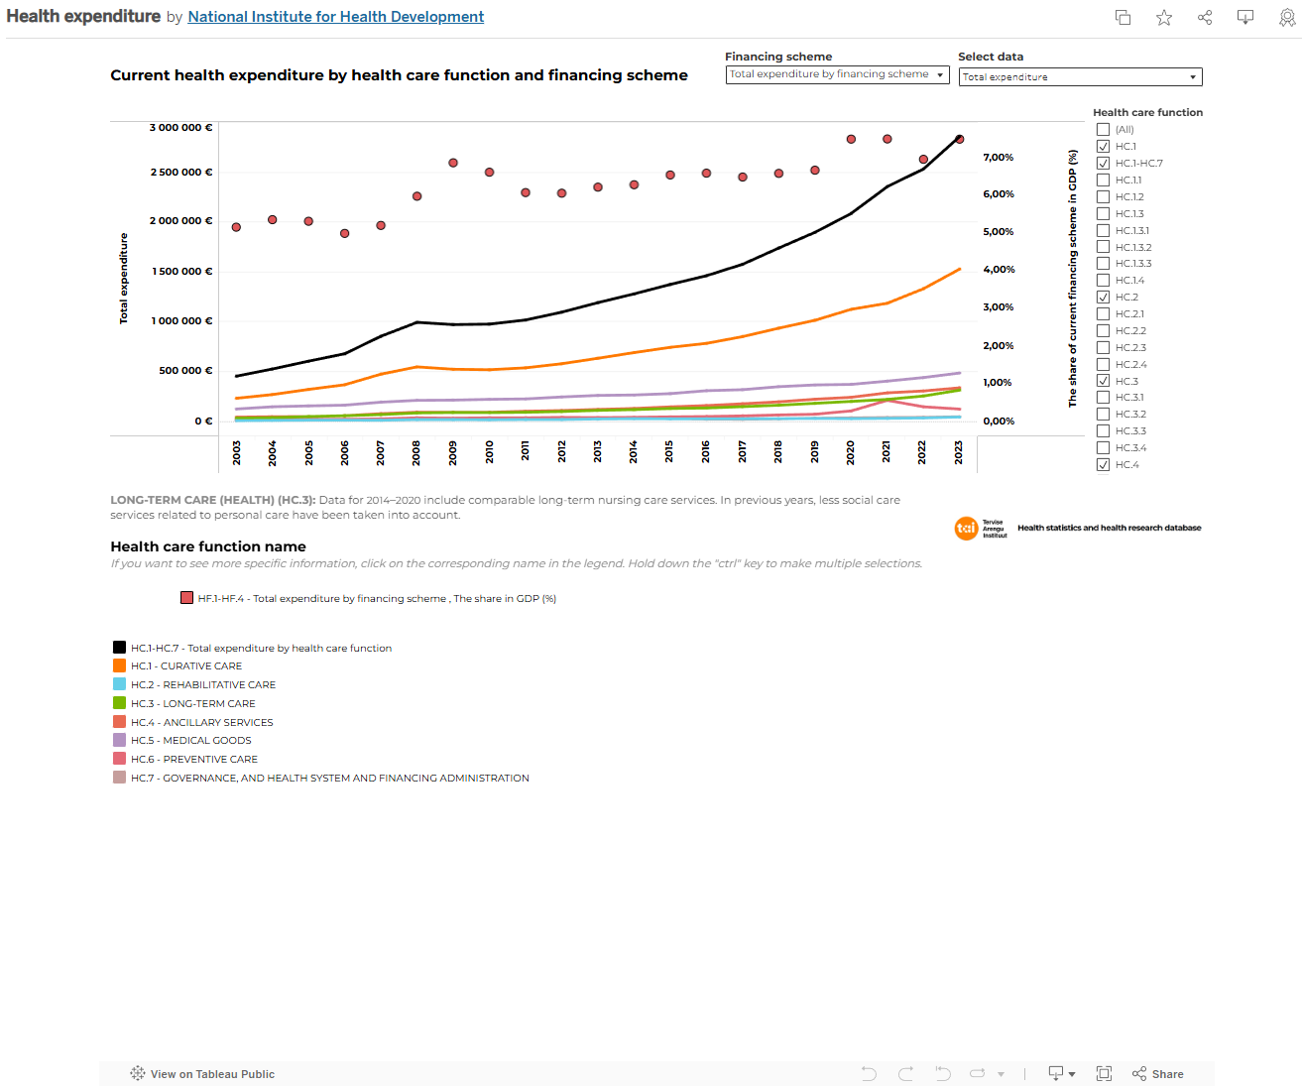Check the (All) health care function box
This screenshot has width=1302, height=1087.
click(1103, 129)
